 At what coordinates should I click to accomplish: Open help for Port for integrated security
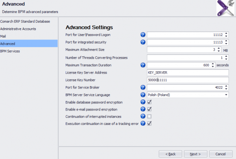click(x=143, y=42)
